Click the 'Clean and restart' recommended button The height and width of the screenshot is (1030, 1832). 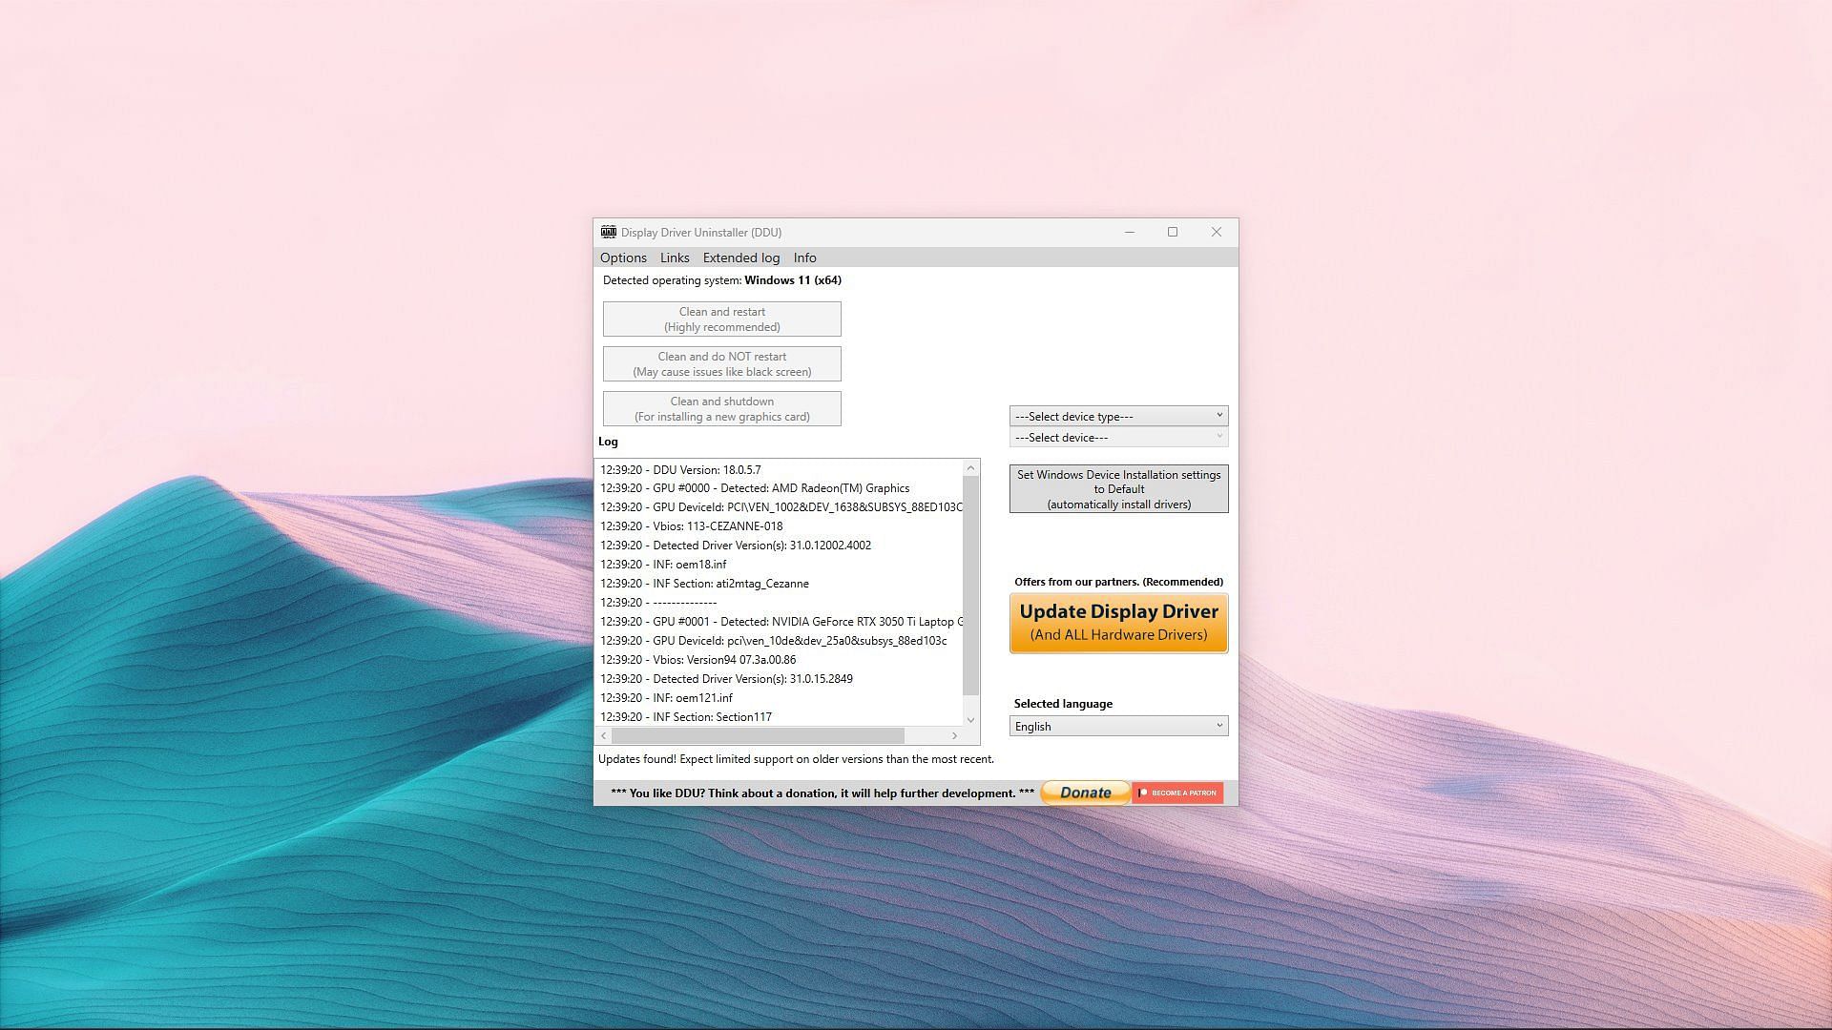coord(721,319)
